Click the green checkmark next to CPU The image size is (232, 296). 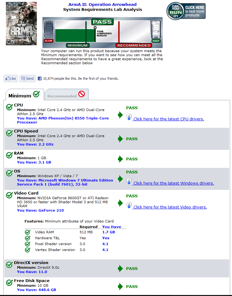tap(9, 107)
